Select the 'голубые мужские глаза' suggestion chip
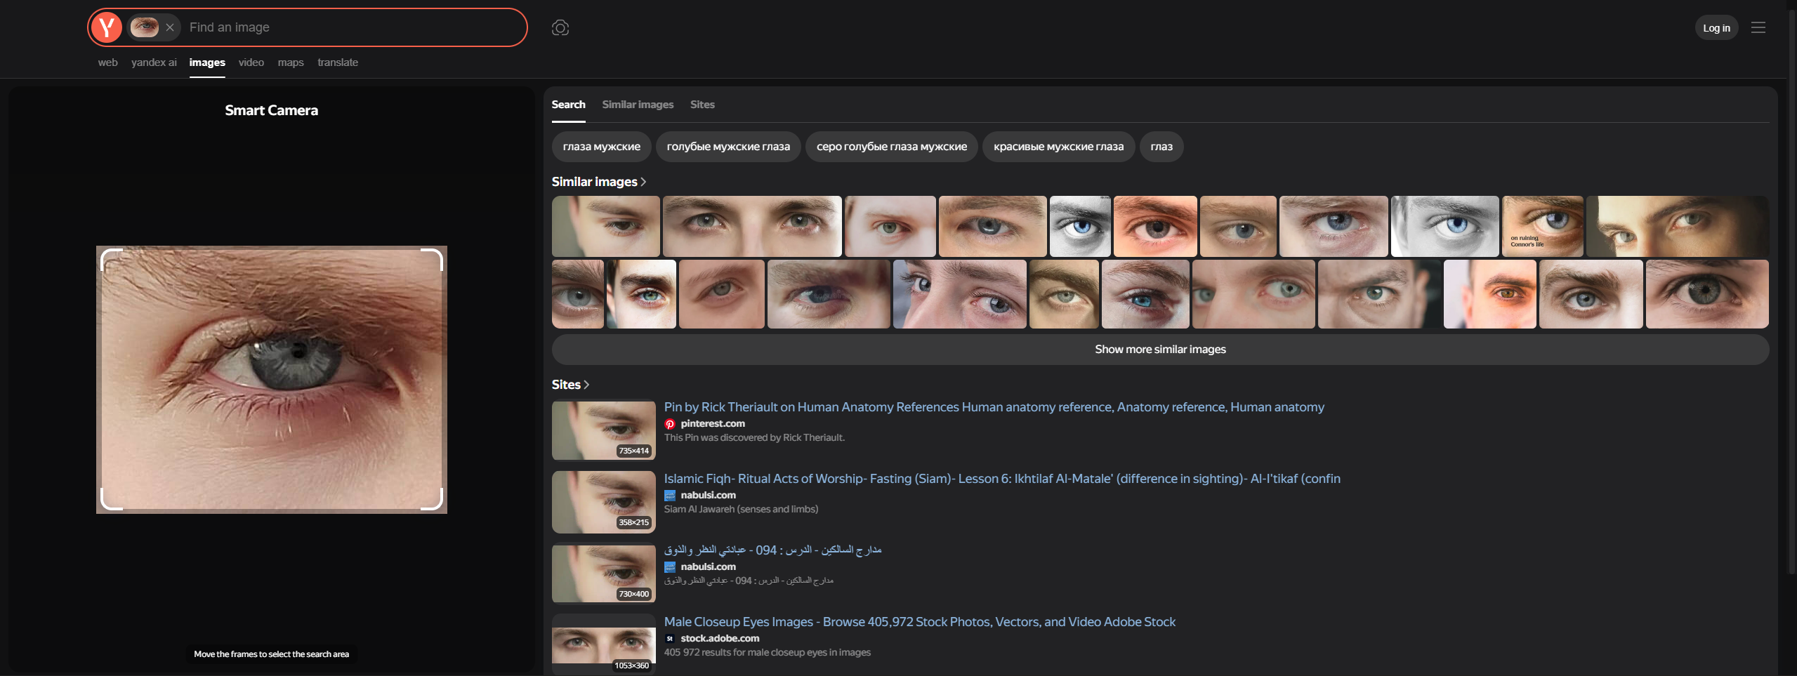 728,147
